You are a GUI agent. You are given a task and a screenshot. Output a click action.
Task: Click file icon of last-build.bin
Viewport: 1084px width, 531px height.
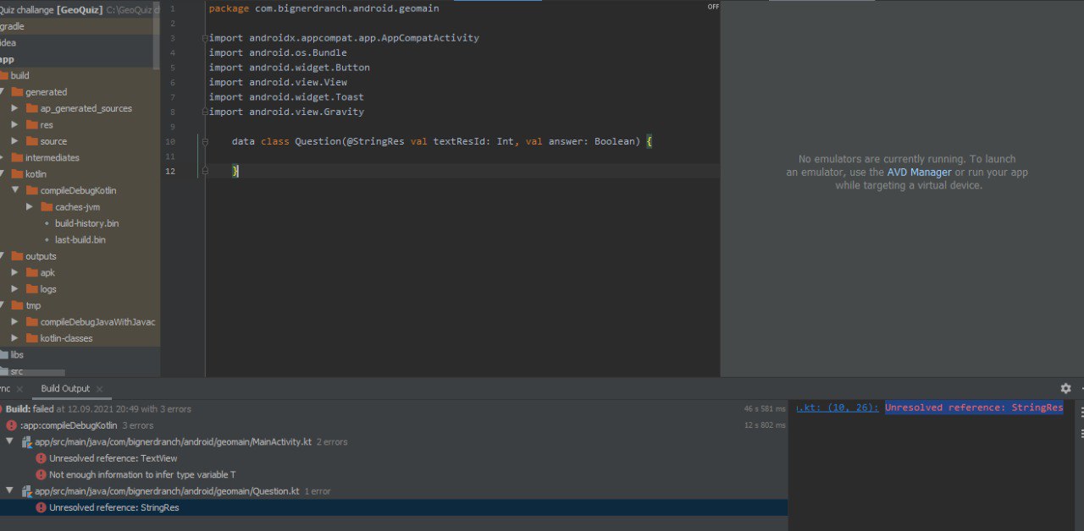[47, 240]
